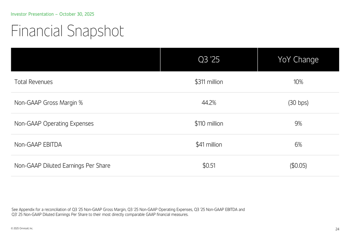Click the "Financial Snapshot" slide title

68,31
